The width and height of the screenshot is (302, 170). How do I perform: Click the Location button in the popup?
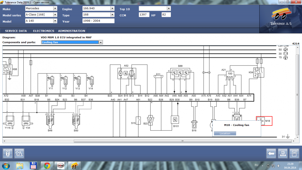(225, 133)
